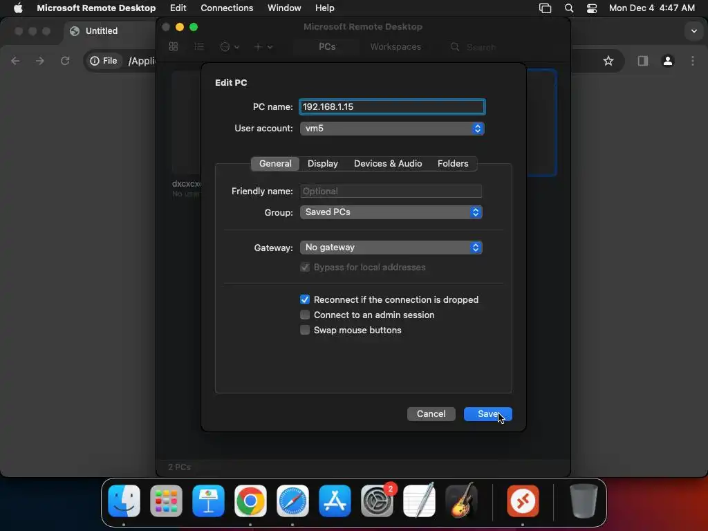708x531 pixels.
Task: Uncheck Reconnect if the connection is dropped
Action: point(305,300)
